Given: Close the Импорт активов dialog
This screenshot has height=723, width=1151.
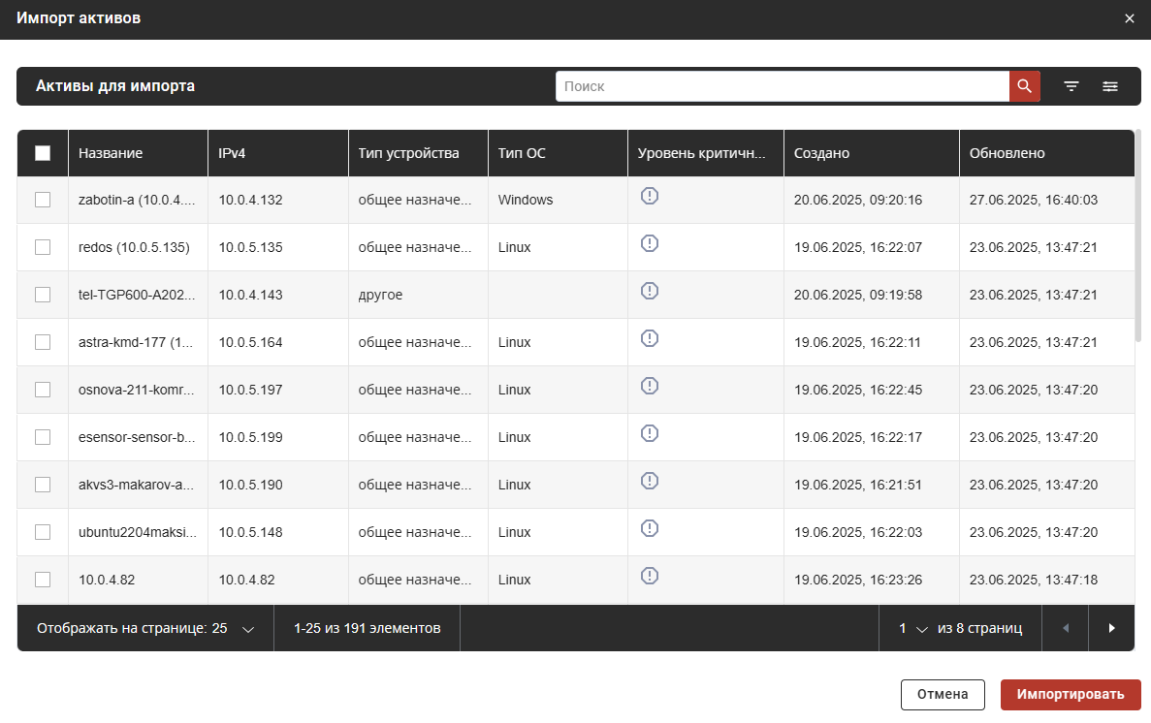Looking at the screenshot, I should pos(1130,18).
